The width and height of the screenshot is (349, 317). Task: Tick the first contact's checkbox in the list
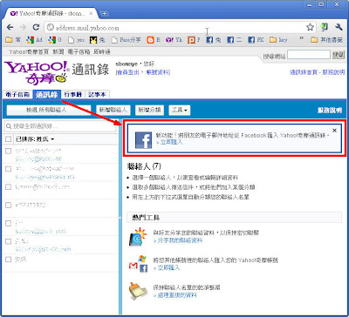(9, 151)
